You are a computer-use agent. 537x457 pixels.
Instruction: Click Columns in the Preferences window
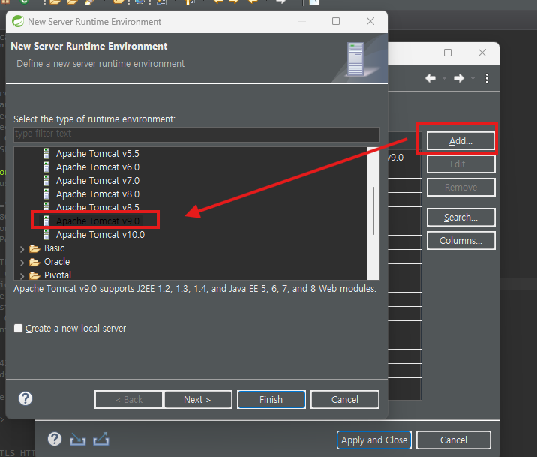(460, 240)
